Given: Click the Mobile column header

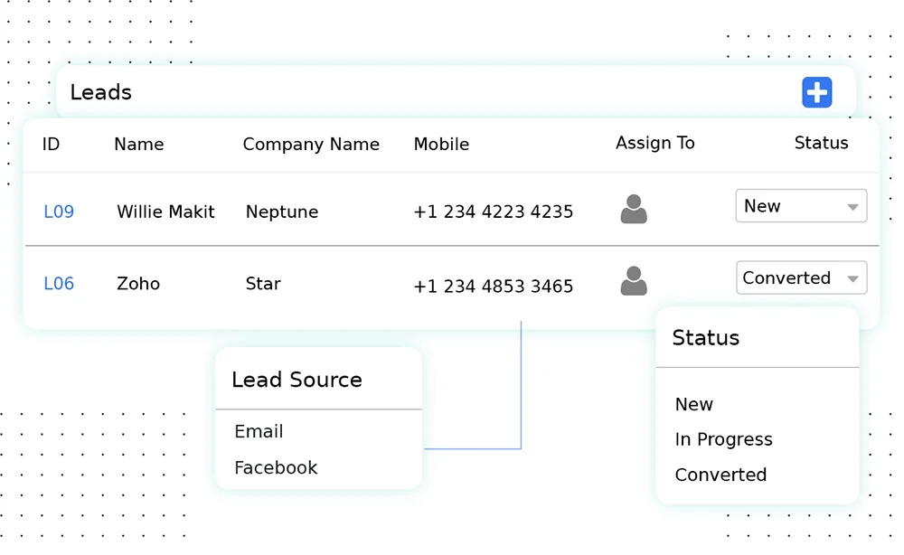Looking at the screenshot, I should 441,144.
